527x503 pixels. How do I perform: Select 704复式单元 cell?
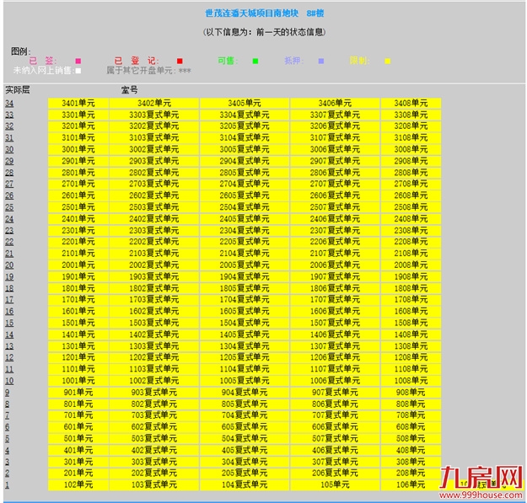click(245, 415)
